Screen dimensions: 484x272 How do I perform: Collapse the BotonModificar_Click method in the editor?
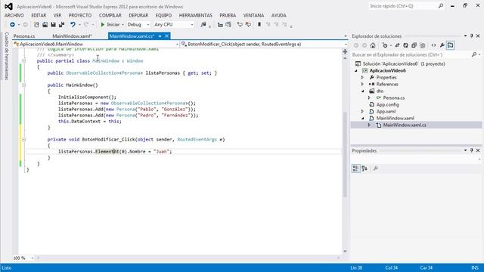[23, 139]
